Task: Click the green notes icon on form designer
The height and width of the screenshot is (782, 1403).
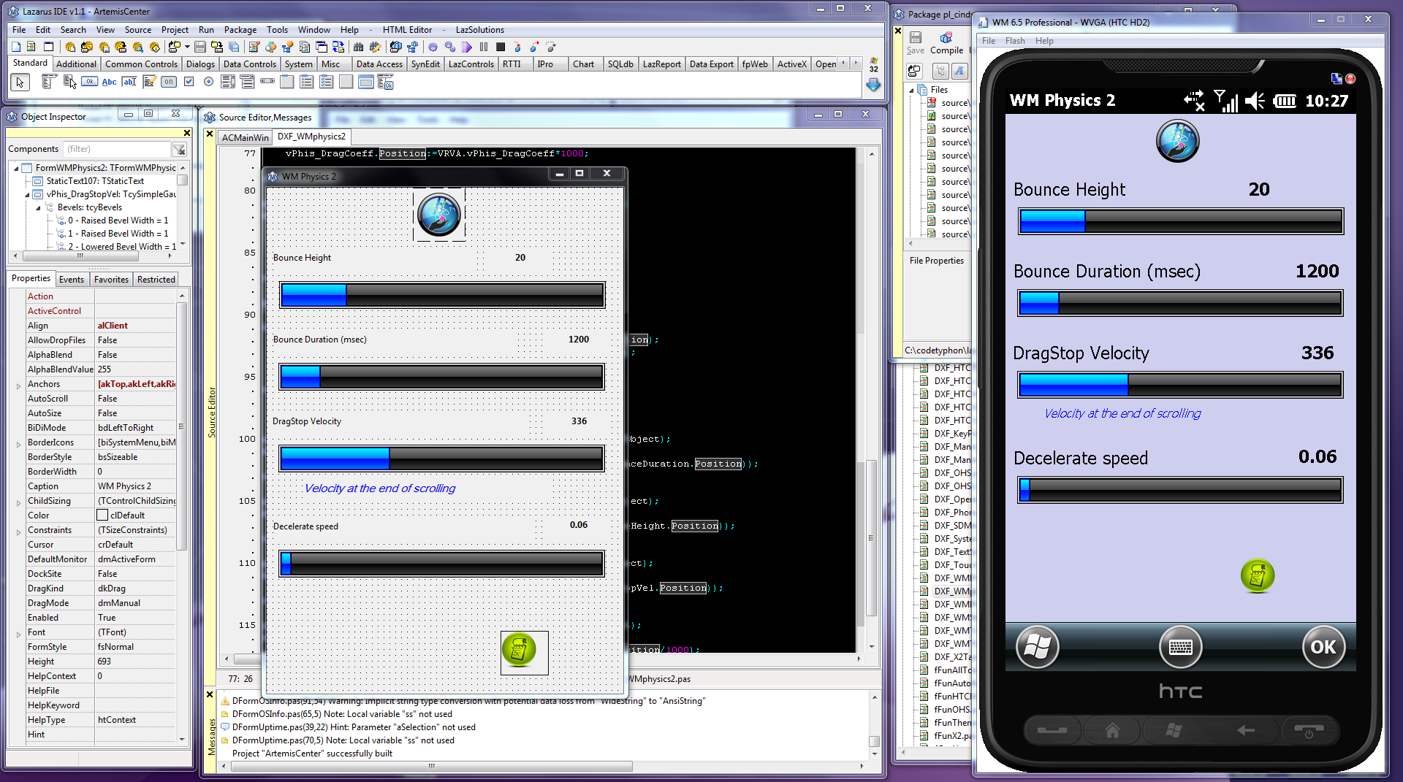Action: point(519,650)
